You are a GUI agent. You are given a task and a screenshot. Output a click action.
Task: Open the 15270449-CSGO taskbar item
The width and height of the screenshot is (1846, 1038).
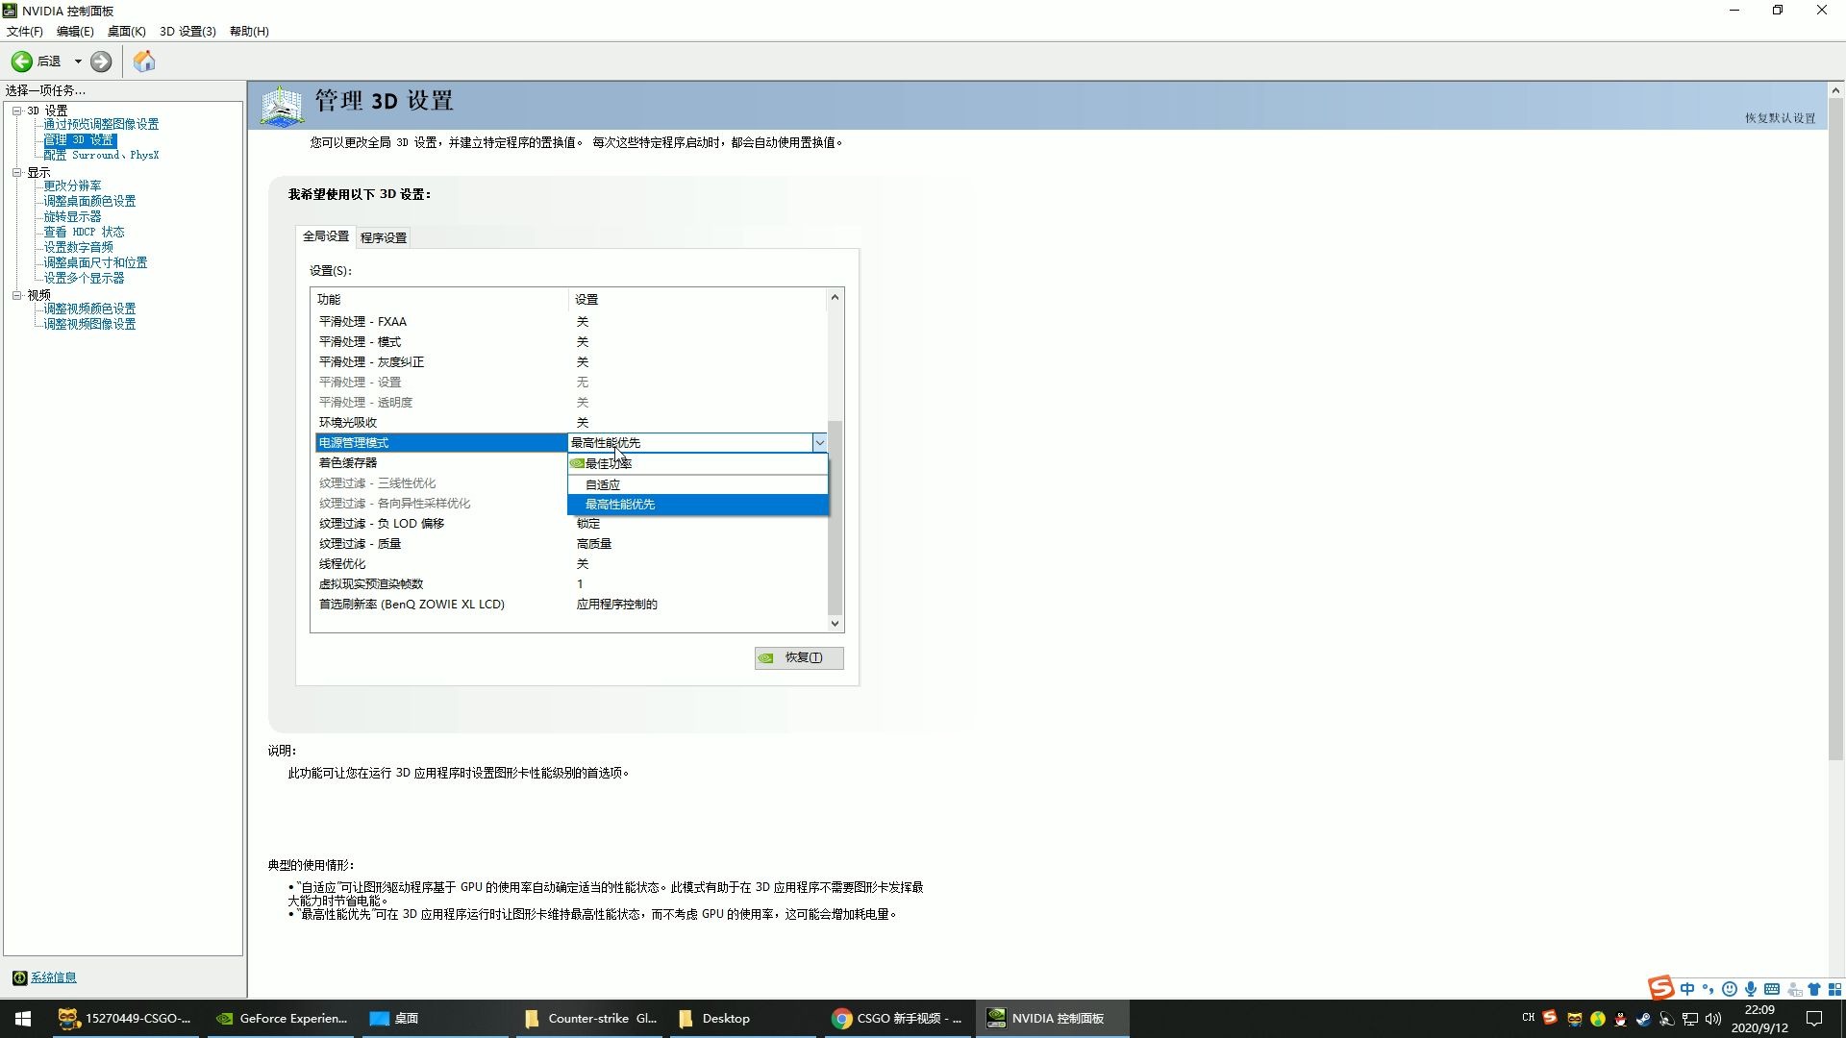(x=125, y=1019)
